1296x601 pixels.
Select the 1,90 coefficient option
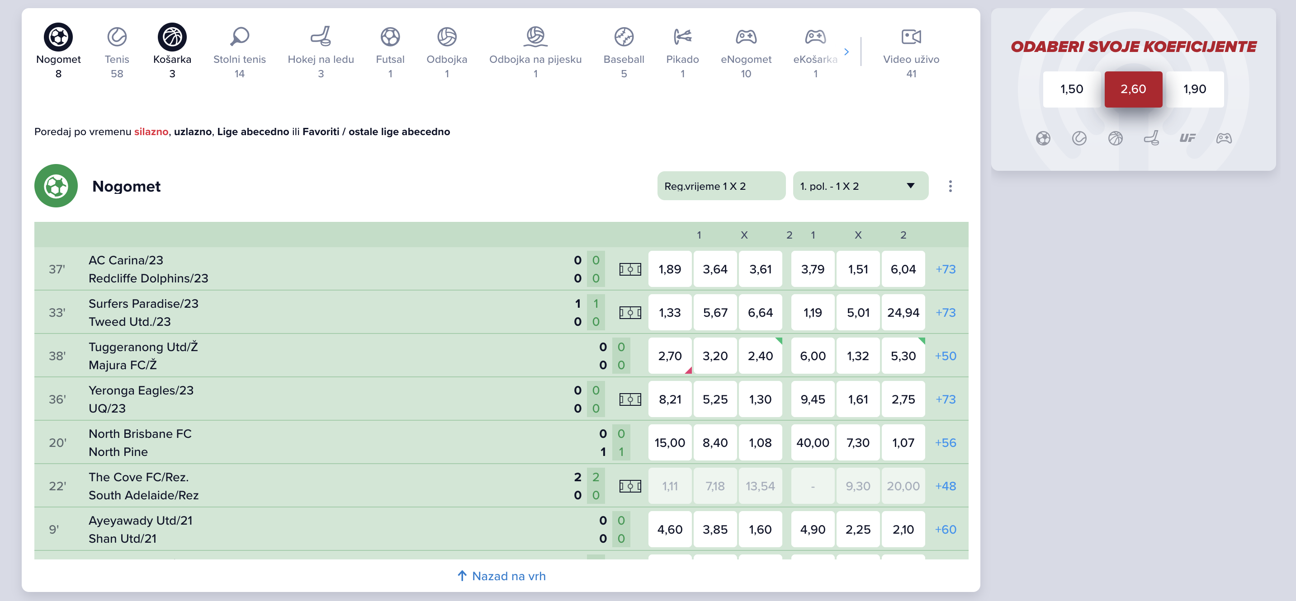[x=1195, y=89]
